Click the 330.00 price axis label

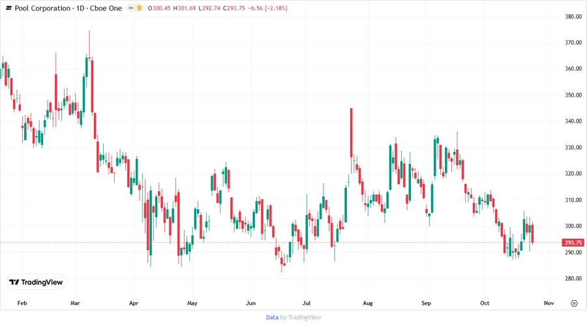coord(573,147)
